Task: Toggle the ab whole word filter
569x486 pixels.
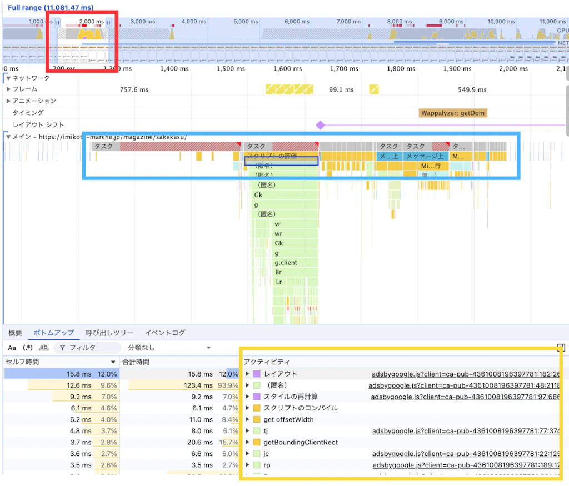Action: click(43, 348)
